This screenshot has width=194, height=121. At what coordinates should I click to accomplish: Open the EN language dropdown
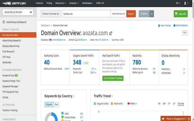(x=178, y=3)
